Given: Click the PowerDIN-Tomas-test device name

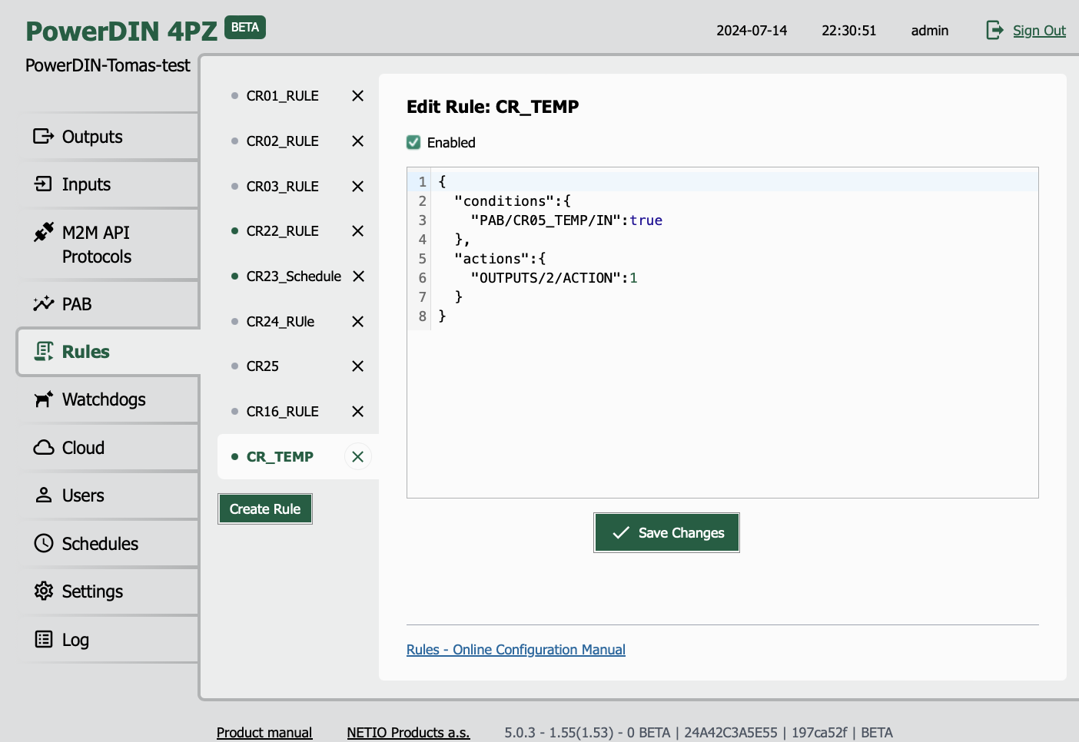Looking at the screenshot, I should tap(108, 65).
